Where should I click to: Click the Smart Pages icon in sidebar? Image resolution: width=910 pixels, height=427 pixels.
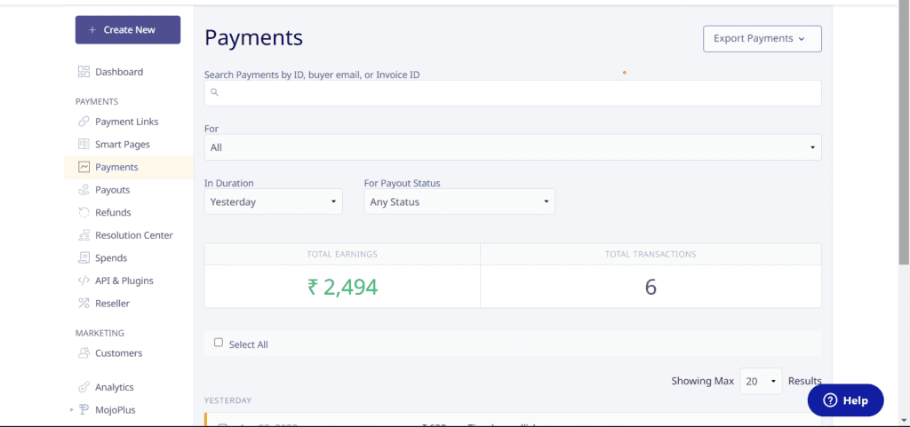84,145
